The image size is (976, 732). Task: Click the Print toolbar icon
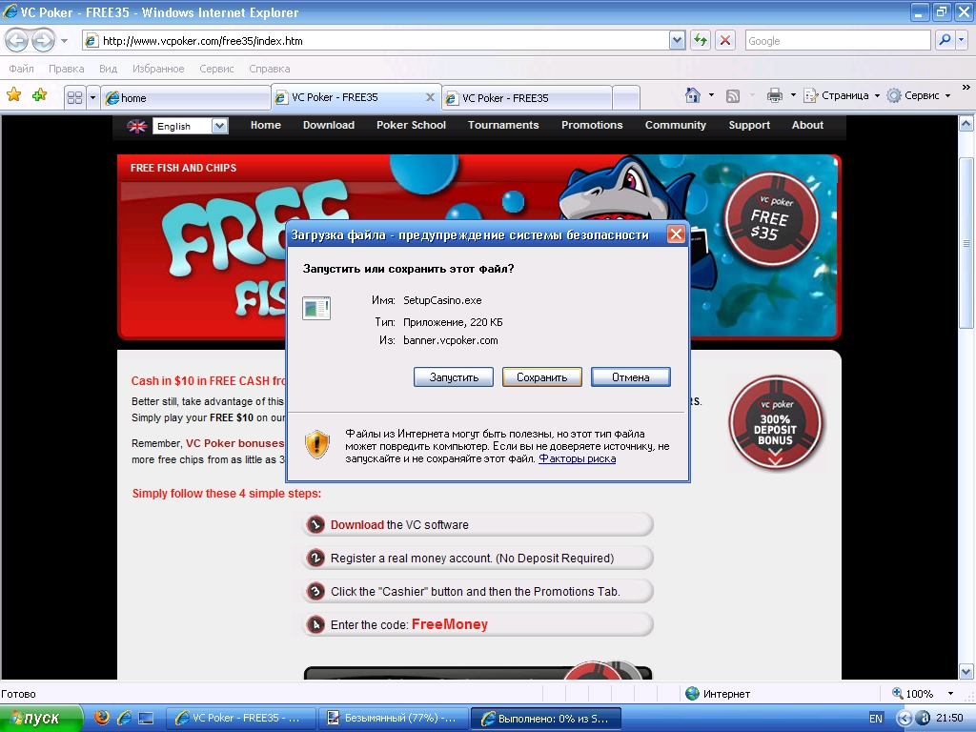coord(774,95)
